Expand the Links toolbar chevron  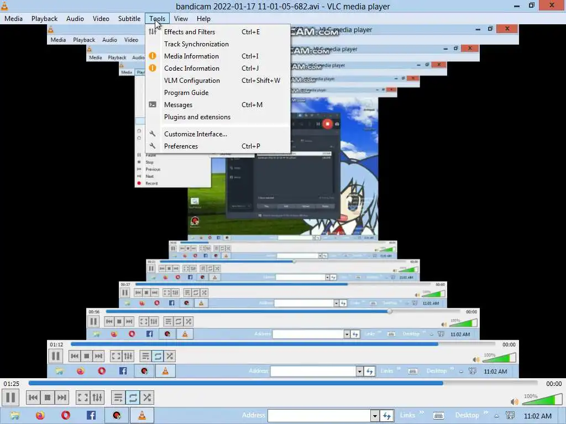(421, 412)
